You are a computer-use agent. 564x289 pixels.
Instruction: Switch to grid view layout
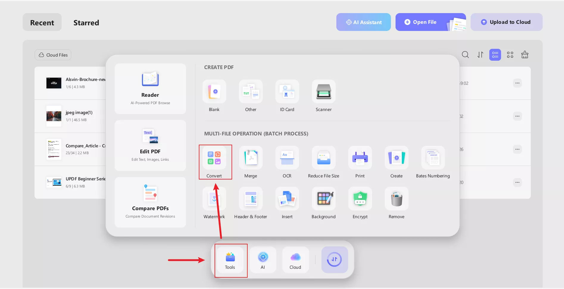coord(510,55)
